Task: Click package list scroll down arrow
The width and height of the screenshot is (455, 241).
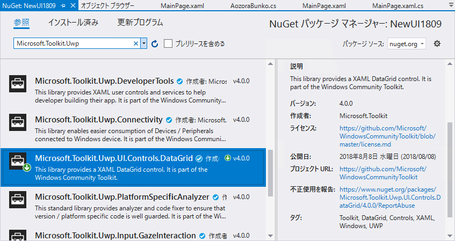Action: pos(270,236)
